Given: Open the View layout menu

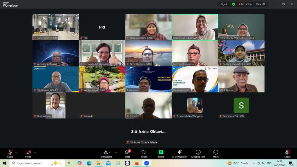Looking at the screenshot, I should [260, 4].
